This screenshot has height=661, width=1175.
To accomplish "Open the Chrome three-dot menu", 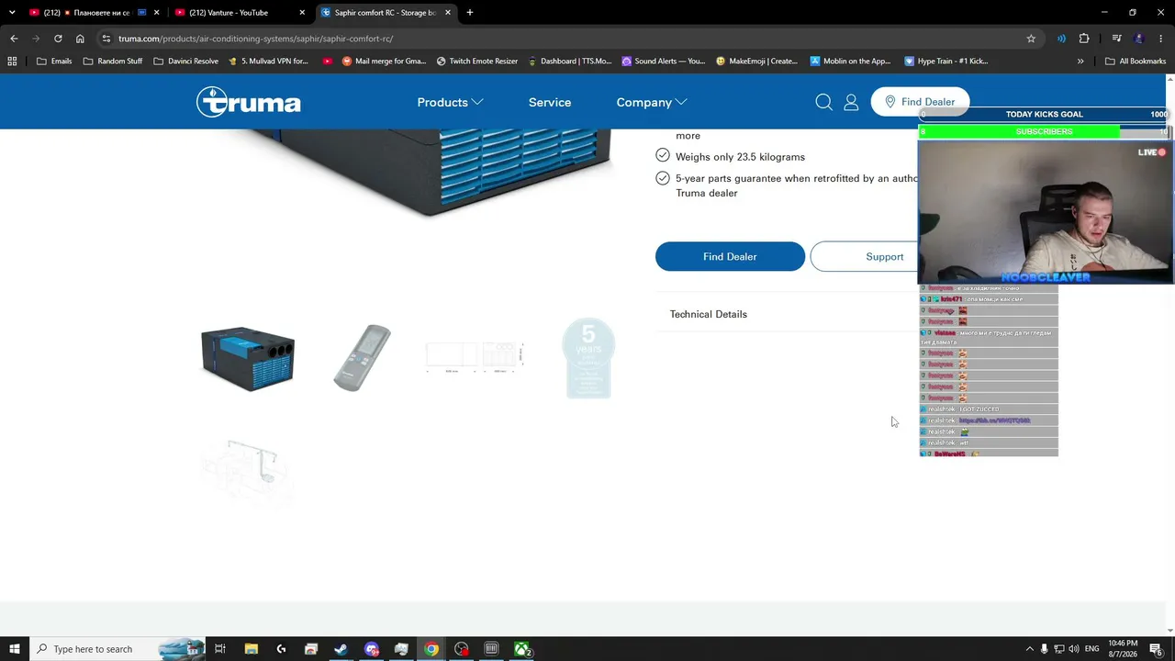I will tap(1161, 39).
